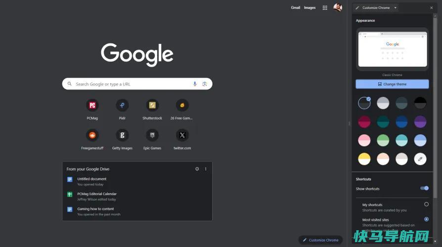Open the Google account profile picture
Screen dimensions: 442x247
tap(338, 7)
